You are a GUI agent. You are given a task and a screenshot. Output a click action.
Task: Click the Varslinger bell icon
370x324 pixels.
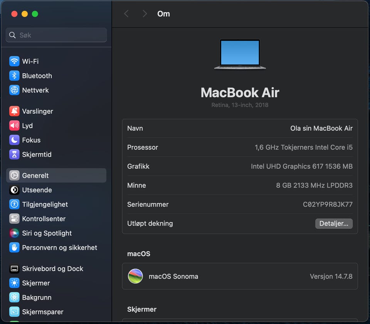point(14,111)
